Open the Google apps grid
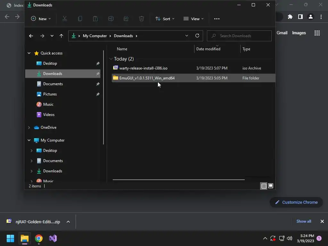The height and width of the screenshot is (246, 328). (317, 33)
